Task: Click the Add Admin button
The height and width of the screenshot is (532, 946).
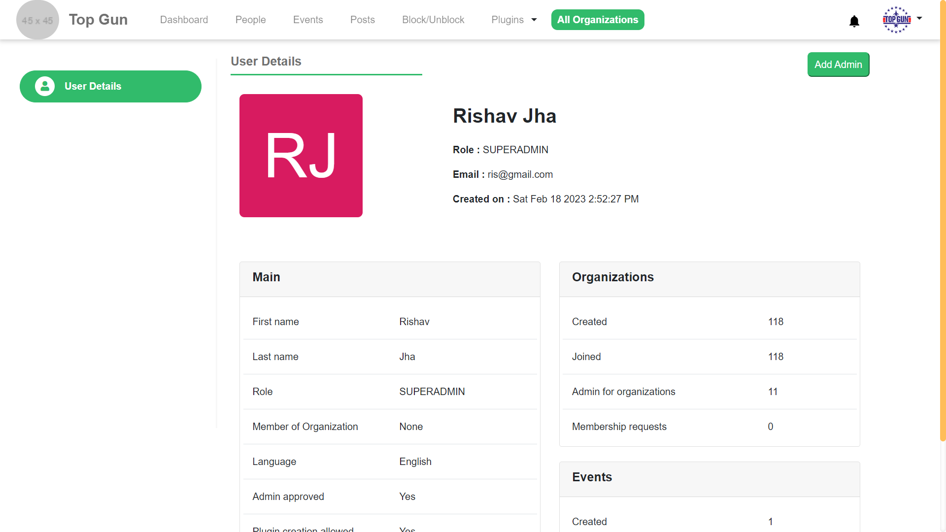Action: pos(838,65)
